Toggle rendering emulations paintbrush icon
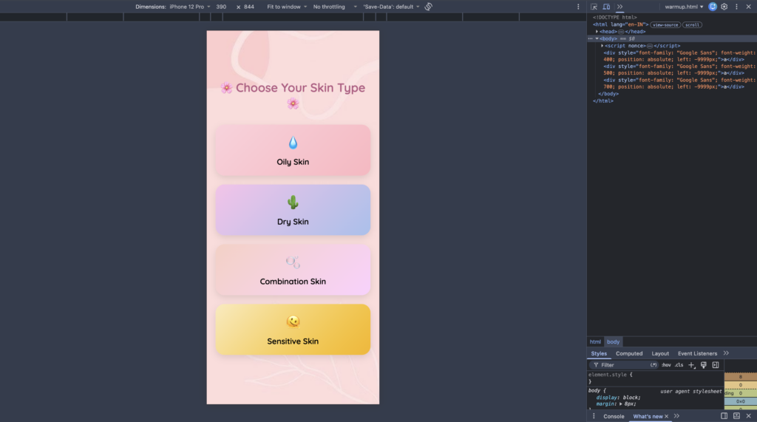Viewport: 757px width, 422px height. (x=704, y=365)
